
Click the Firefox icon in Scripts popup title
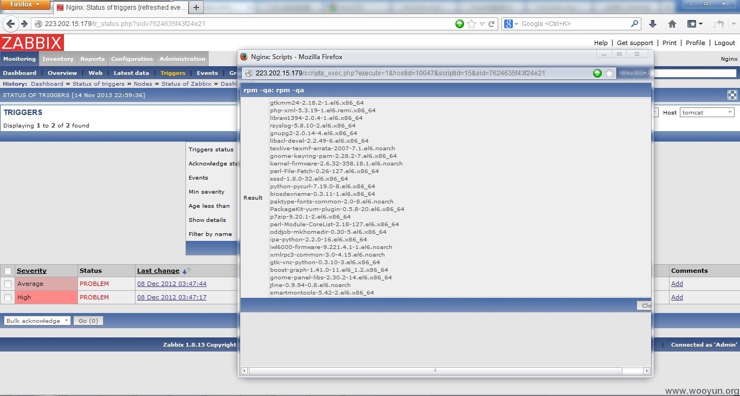click(244, 56)
